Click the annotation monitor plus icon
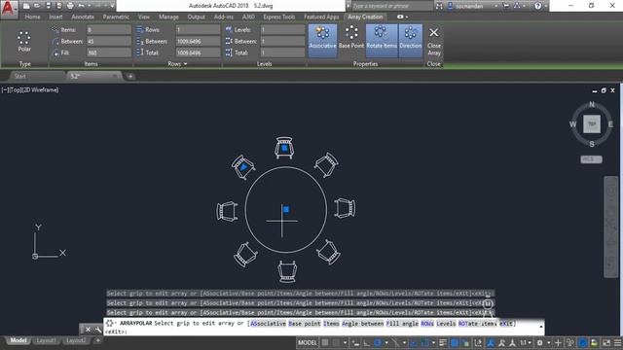 [558, 342]
